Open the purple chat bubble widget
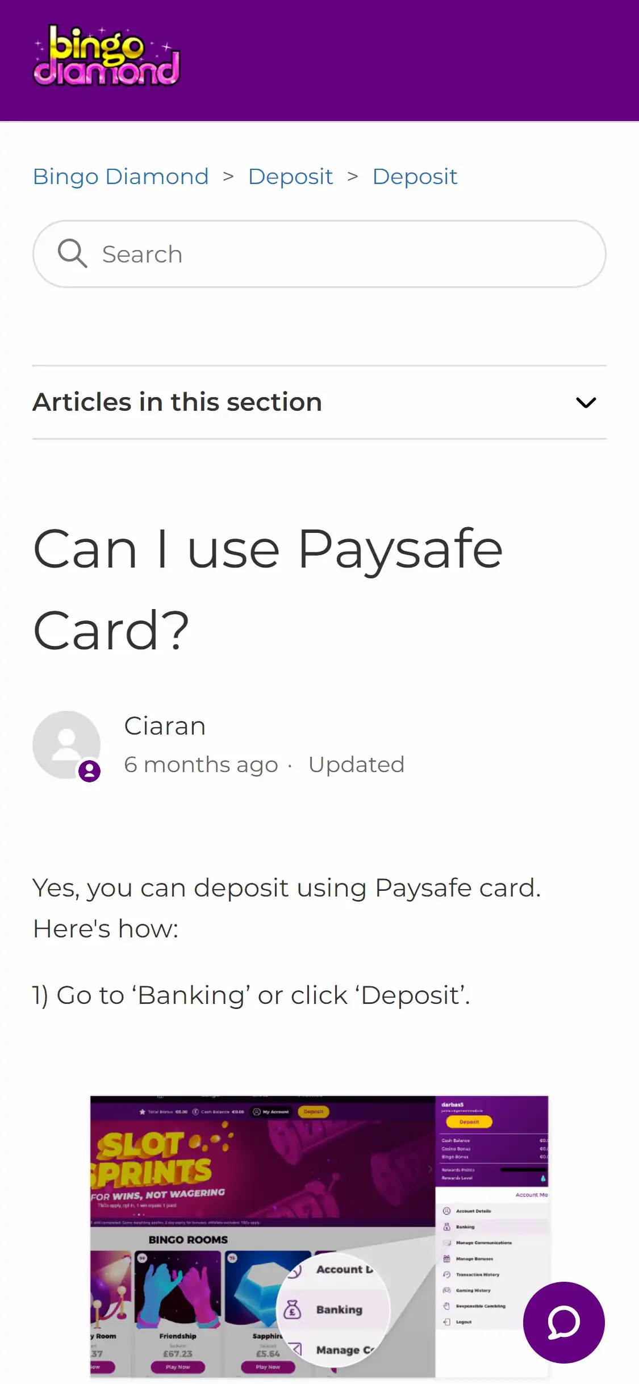This screenshot has height=1384, width=639. point(563,1322)
